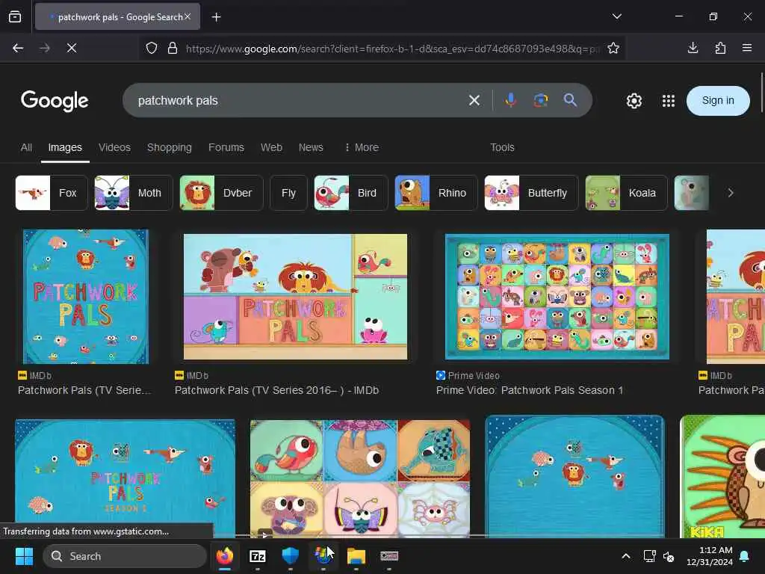Image resolution: width=765 pixels, height=574 pixels.
Task: Open File Explorer from the taskbar
Action: coord(356,556)
